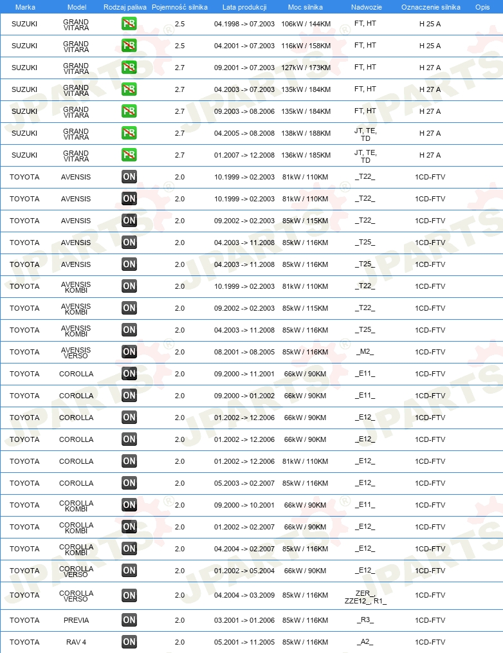Select the 09.2001 -> 07.2003 production years cell

tap(244, 68)
